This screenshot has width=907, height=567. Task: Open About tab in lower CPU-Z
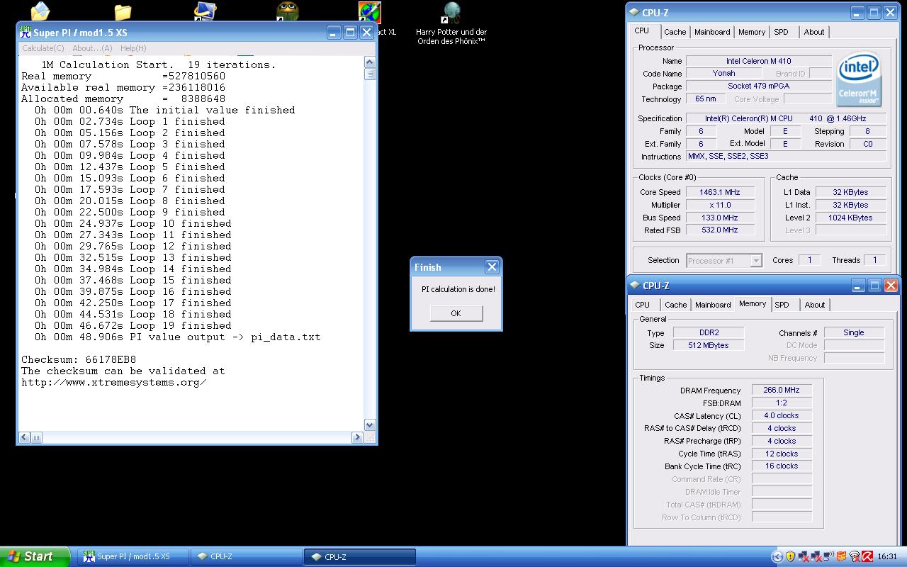[x=815, y=305]
